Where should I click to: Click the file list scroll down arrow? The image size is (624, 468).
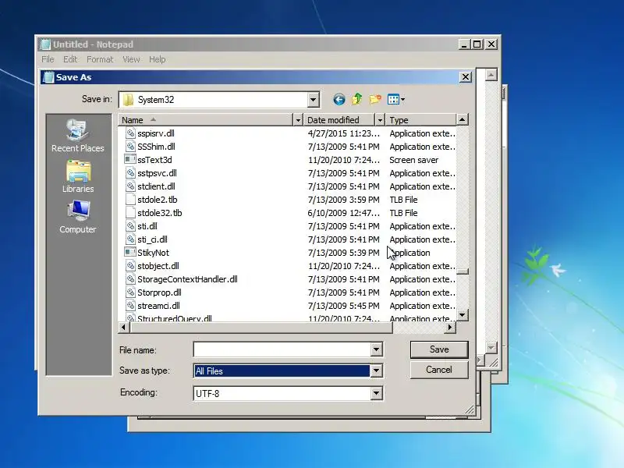[462, 315]
